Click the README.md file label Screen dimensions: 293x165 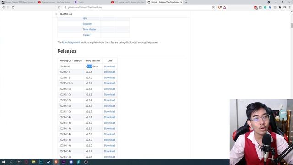(66, 14)
